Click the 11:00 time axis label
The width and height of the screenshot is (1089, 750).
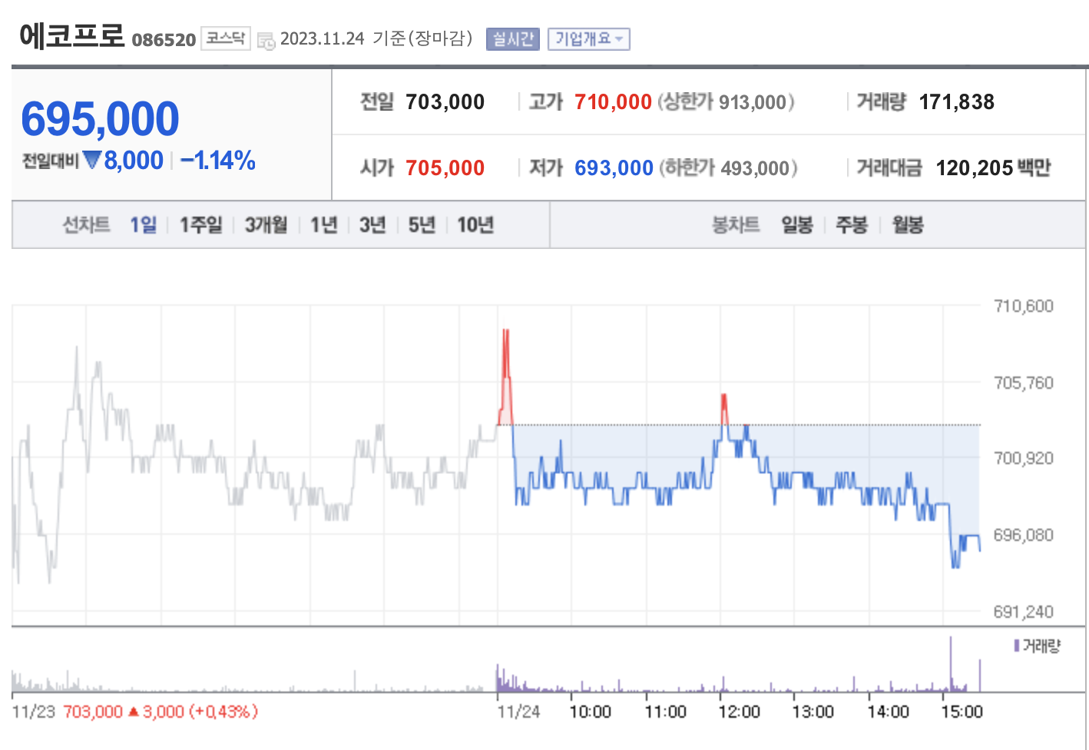click(x=665, y=712)
